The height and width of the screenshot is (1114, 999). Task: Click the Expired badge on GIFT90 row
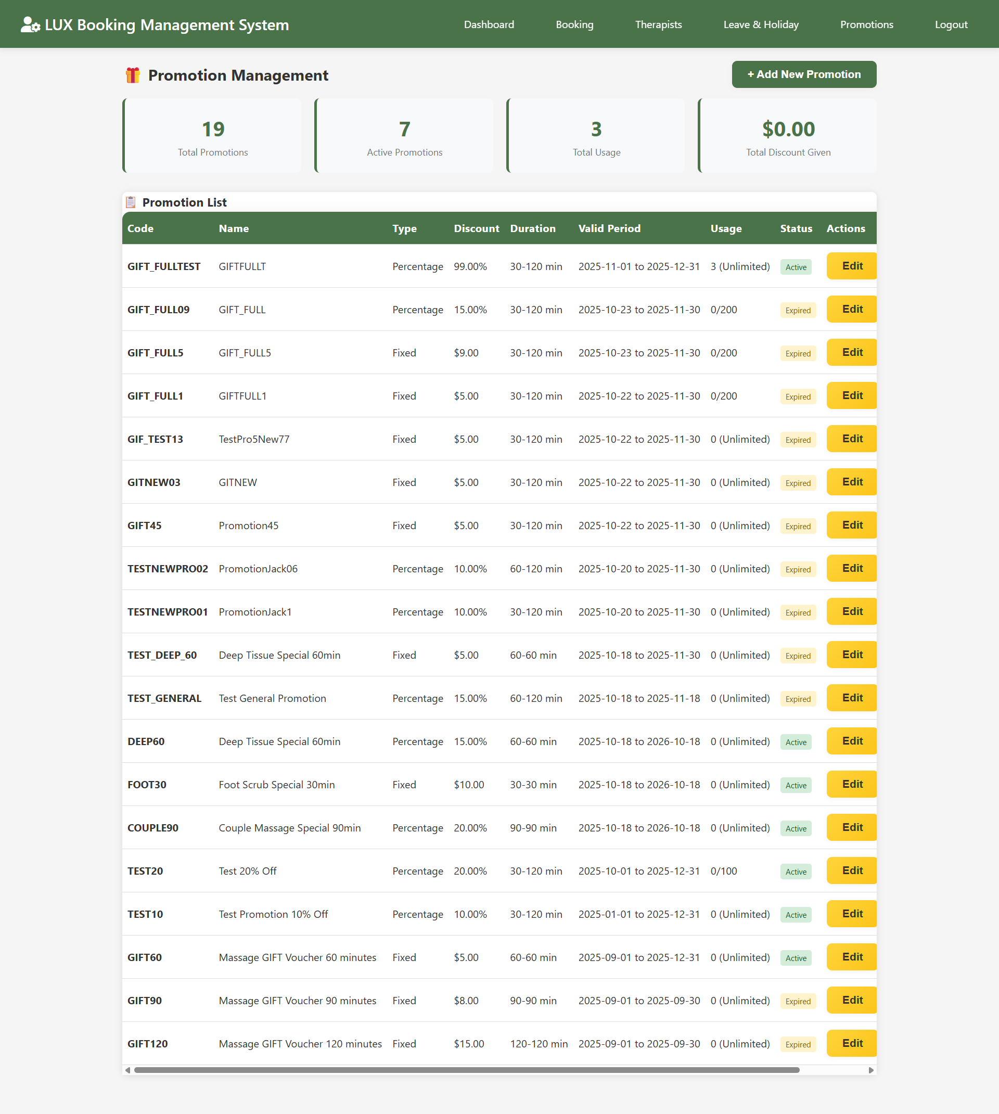point(798,1001)
